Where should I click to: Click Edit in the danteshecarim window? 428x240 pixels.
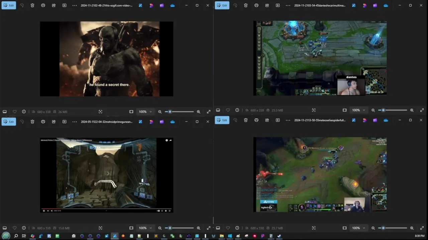coord(222,5)
